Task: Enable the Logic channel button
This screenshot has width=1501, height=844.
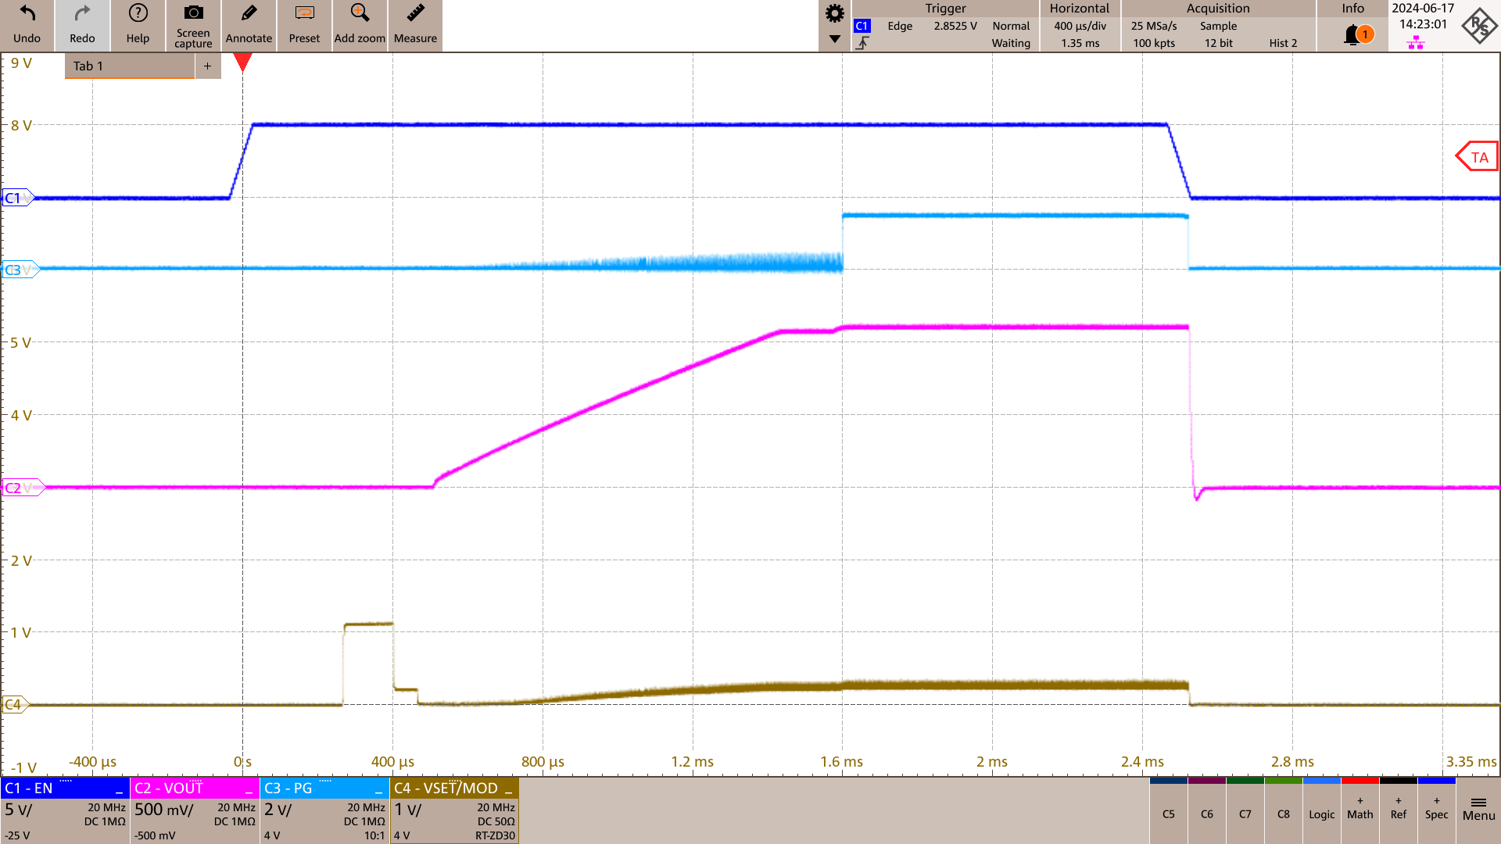Action: [x=1321, y=814]
